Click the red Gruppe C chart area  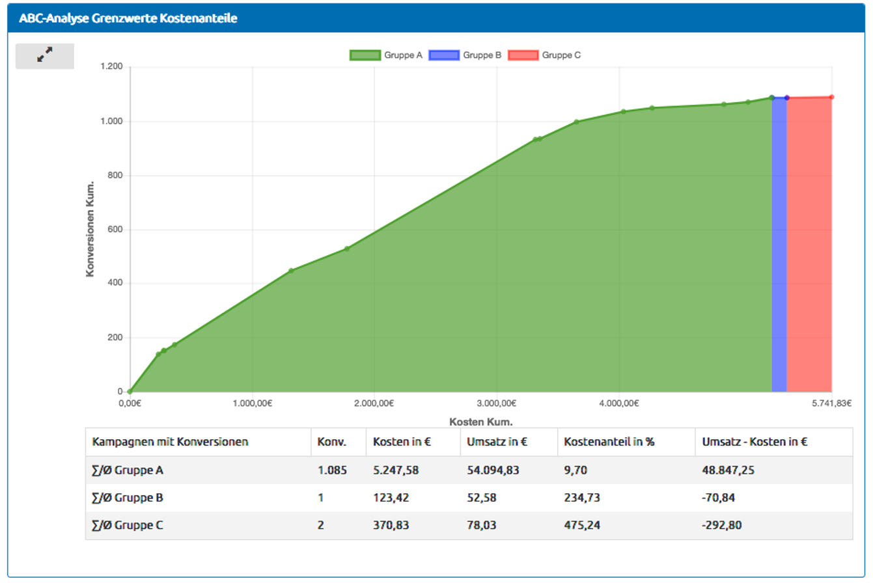click(x=809, y=245)
